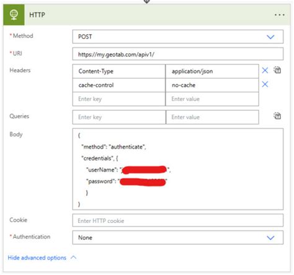
Task: Click the Queries Enter value field
Action: click(212, 117)
